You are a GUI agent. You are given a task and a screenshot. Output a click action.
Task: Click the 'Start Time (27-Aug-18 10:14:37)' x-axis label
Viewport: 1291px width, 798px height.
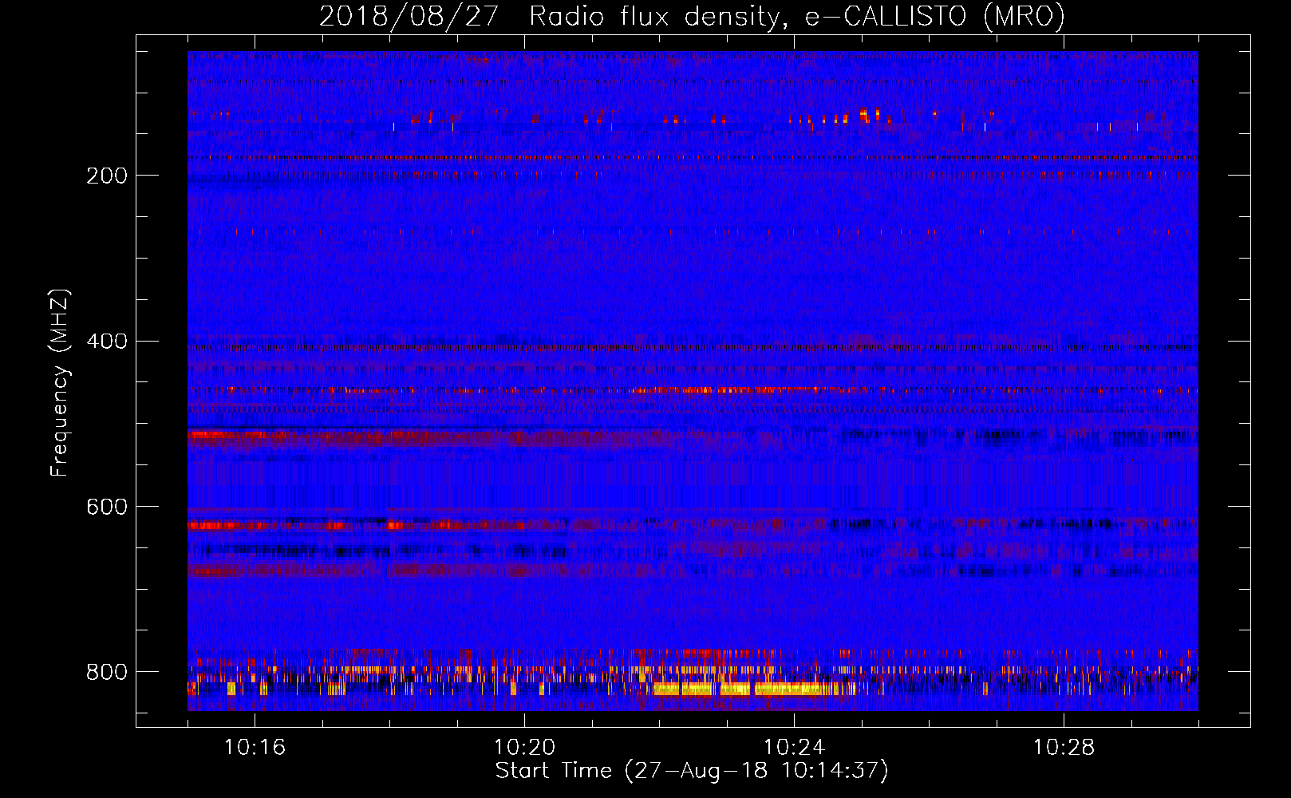tap(692, 771)
